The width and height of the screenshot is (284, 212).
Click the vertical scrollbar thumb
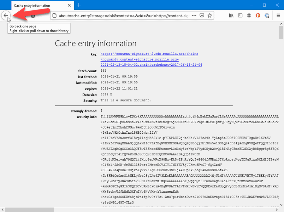[281, 33]
